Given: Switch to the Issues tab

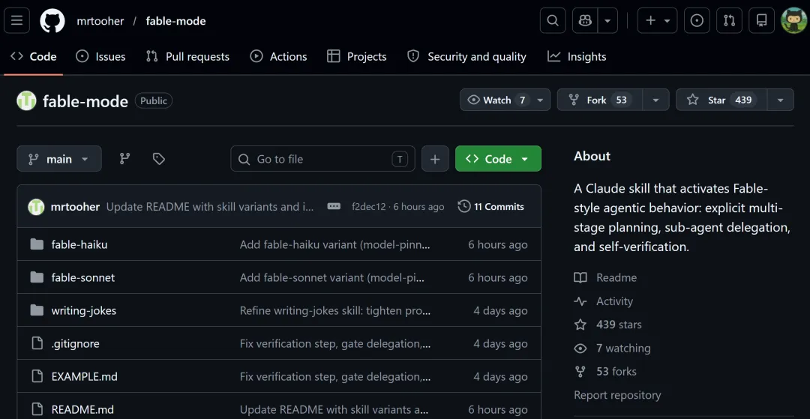Looking at the screenshot, I should pyautogui.click(x=100, y=57).
